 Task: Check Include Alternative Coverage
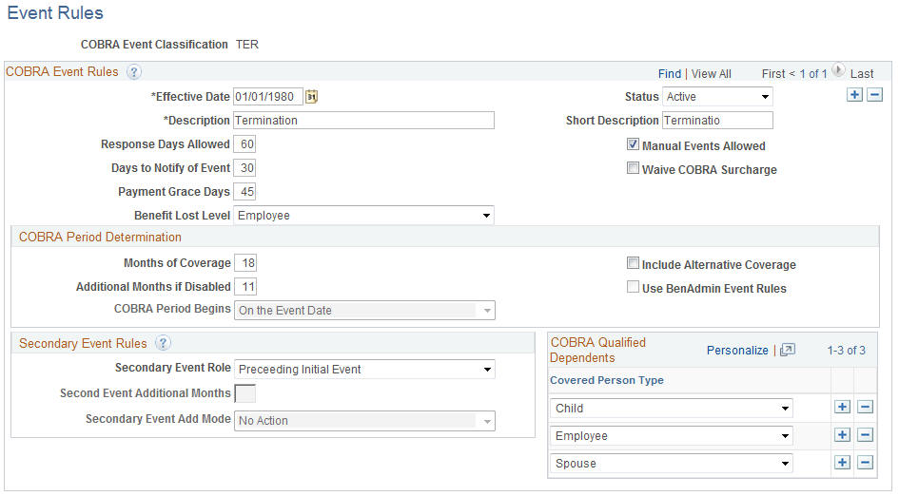click(x=633, y=263)
